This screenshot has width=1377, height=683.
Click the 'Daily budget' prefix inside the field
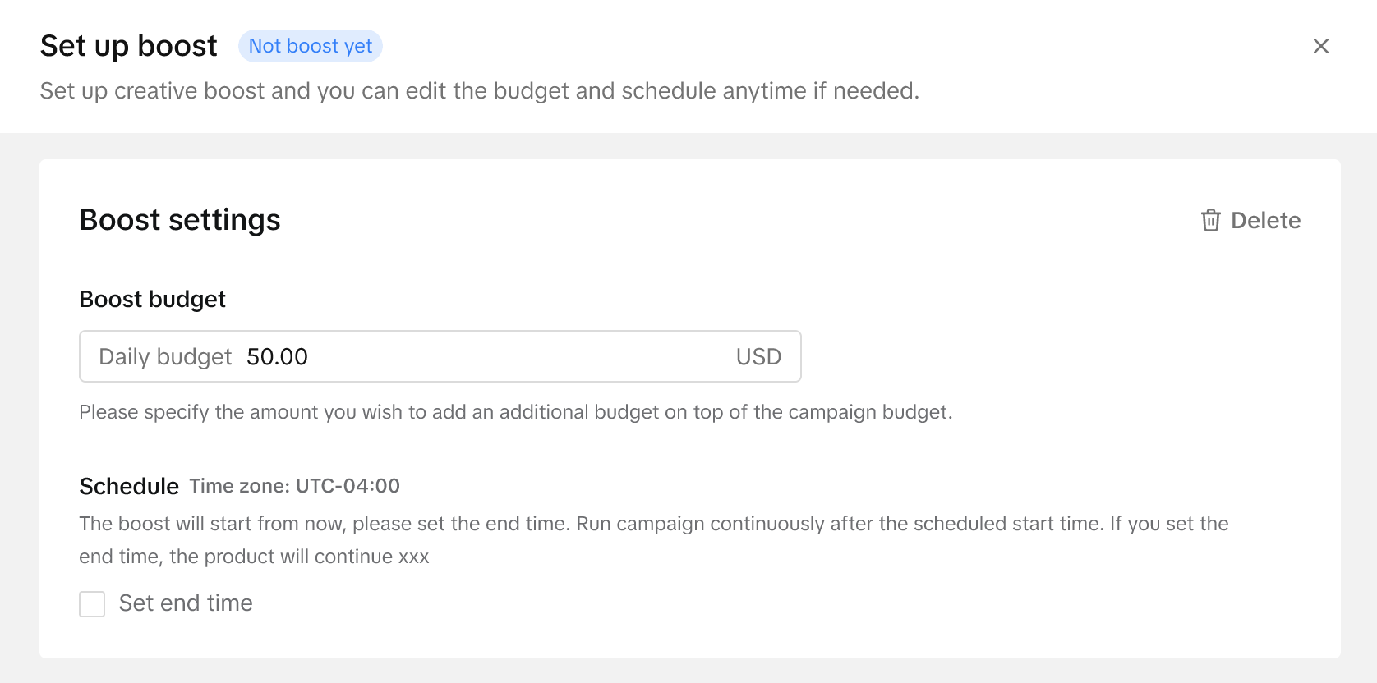point(165,357)
